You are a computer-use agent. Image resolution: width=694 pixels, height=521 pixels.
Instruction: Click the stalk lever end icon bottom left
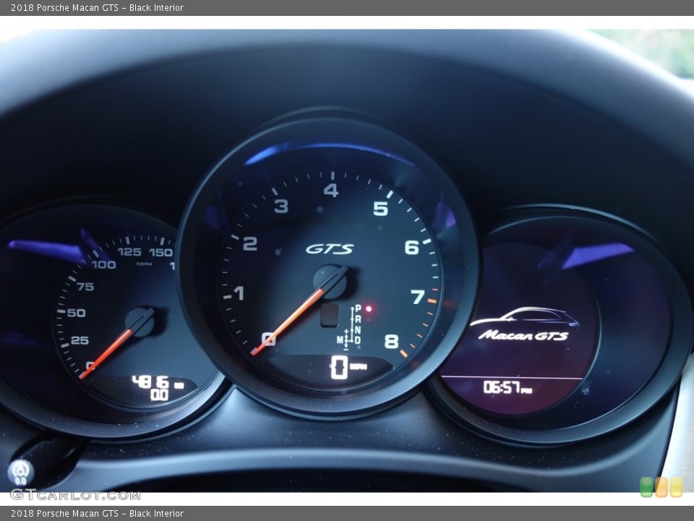20,473
